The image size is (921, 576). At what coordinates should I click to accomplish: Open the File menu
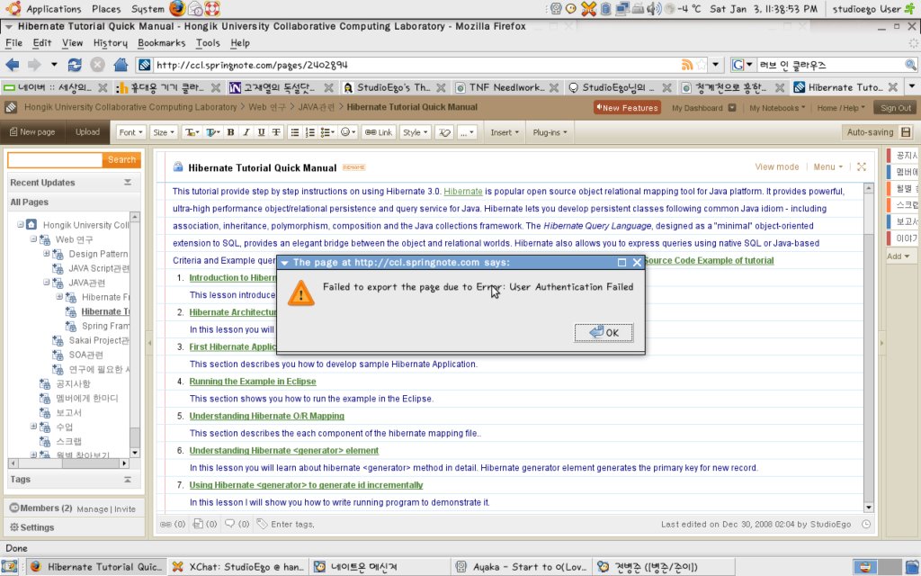pyautogui.click(x=13, y=43)
